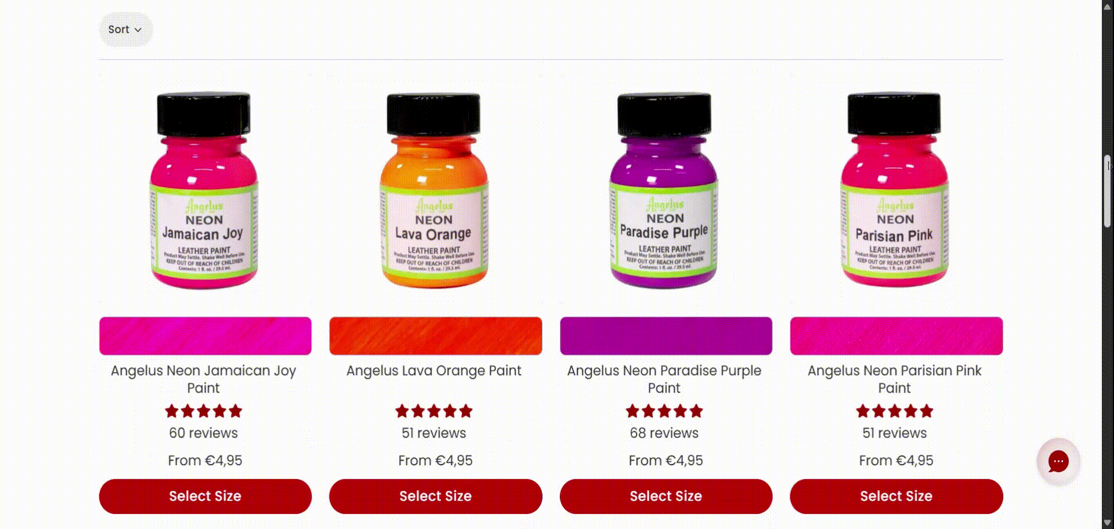This screenshot has height=529, width=1114.
Task: Click the star rating under Jamaican Joy
Action: click(x=204, y=411)
